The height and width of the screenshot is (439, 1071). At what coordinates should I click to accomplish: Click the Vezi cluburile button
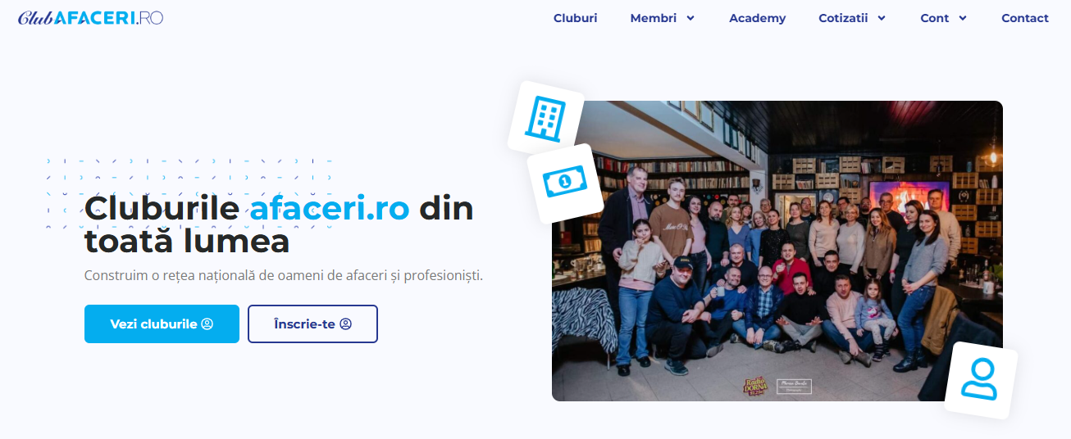click(x=162, y=324)
